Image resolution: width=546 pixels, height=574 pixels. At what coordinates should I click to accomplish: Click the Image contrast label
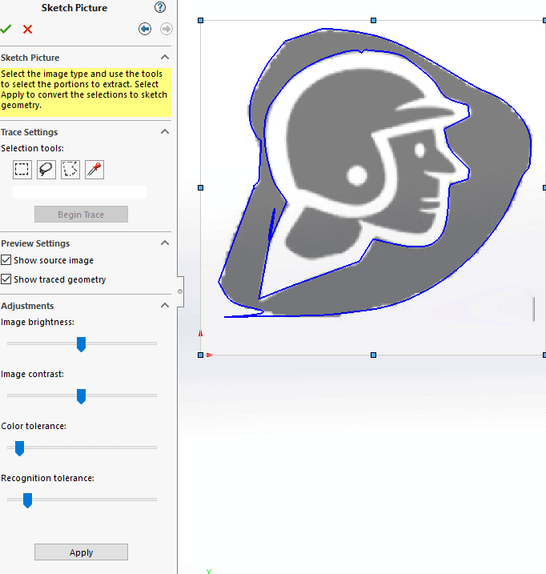(32, 374)
